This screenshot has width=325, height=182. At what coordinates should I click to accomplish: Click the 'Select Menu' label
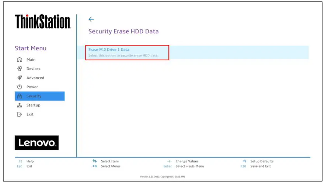pyautogui.click(x=110, y=166)
